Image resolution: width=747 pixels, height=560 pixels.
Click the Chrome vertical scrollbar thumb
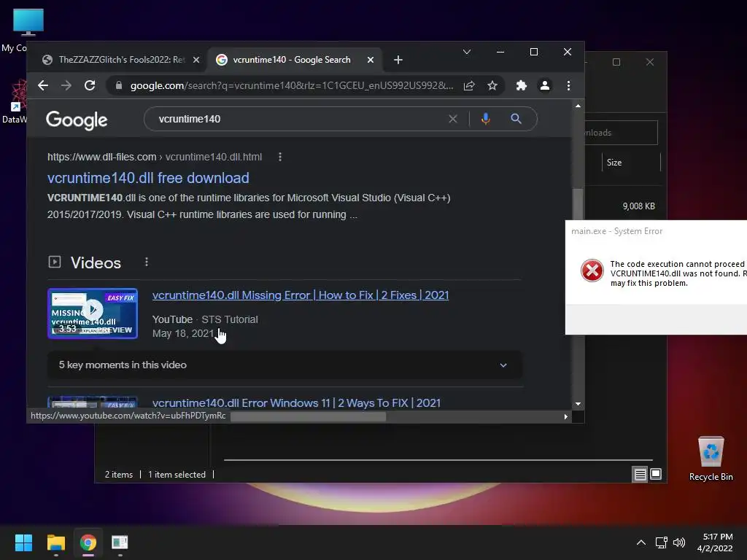[x=578, y=204]
